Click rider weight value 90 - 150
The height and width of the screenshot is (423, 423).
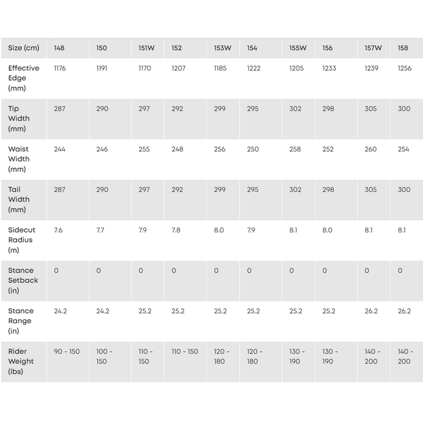click(x=67, y=351)
